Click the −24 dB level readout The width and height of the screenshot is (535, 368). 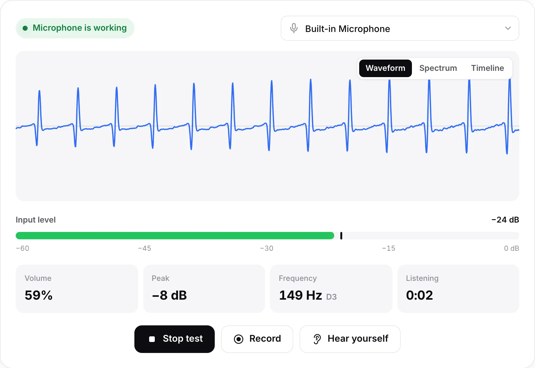click(x=505, y=220)
